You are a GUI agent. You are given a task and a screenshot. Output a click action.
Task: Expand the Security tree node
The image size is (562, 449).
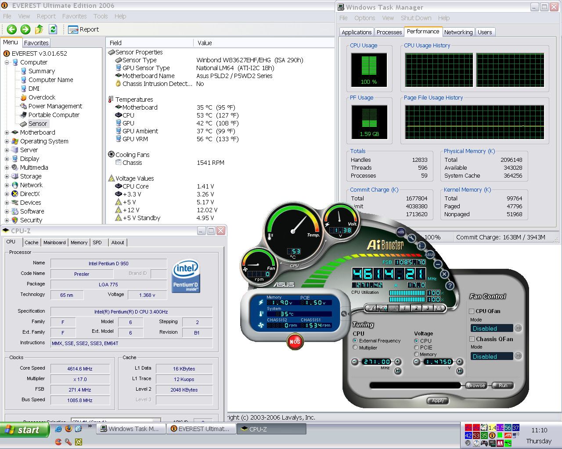pyautogui.click(x=7, y=220)
